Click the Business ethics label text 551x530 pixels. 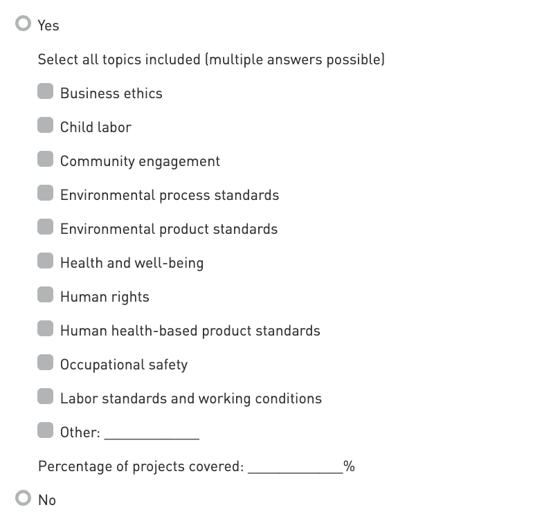tap(111, 93)
